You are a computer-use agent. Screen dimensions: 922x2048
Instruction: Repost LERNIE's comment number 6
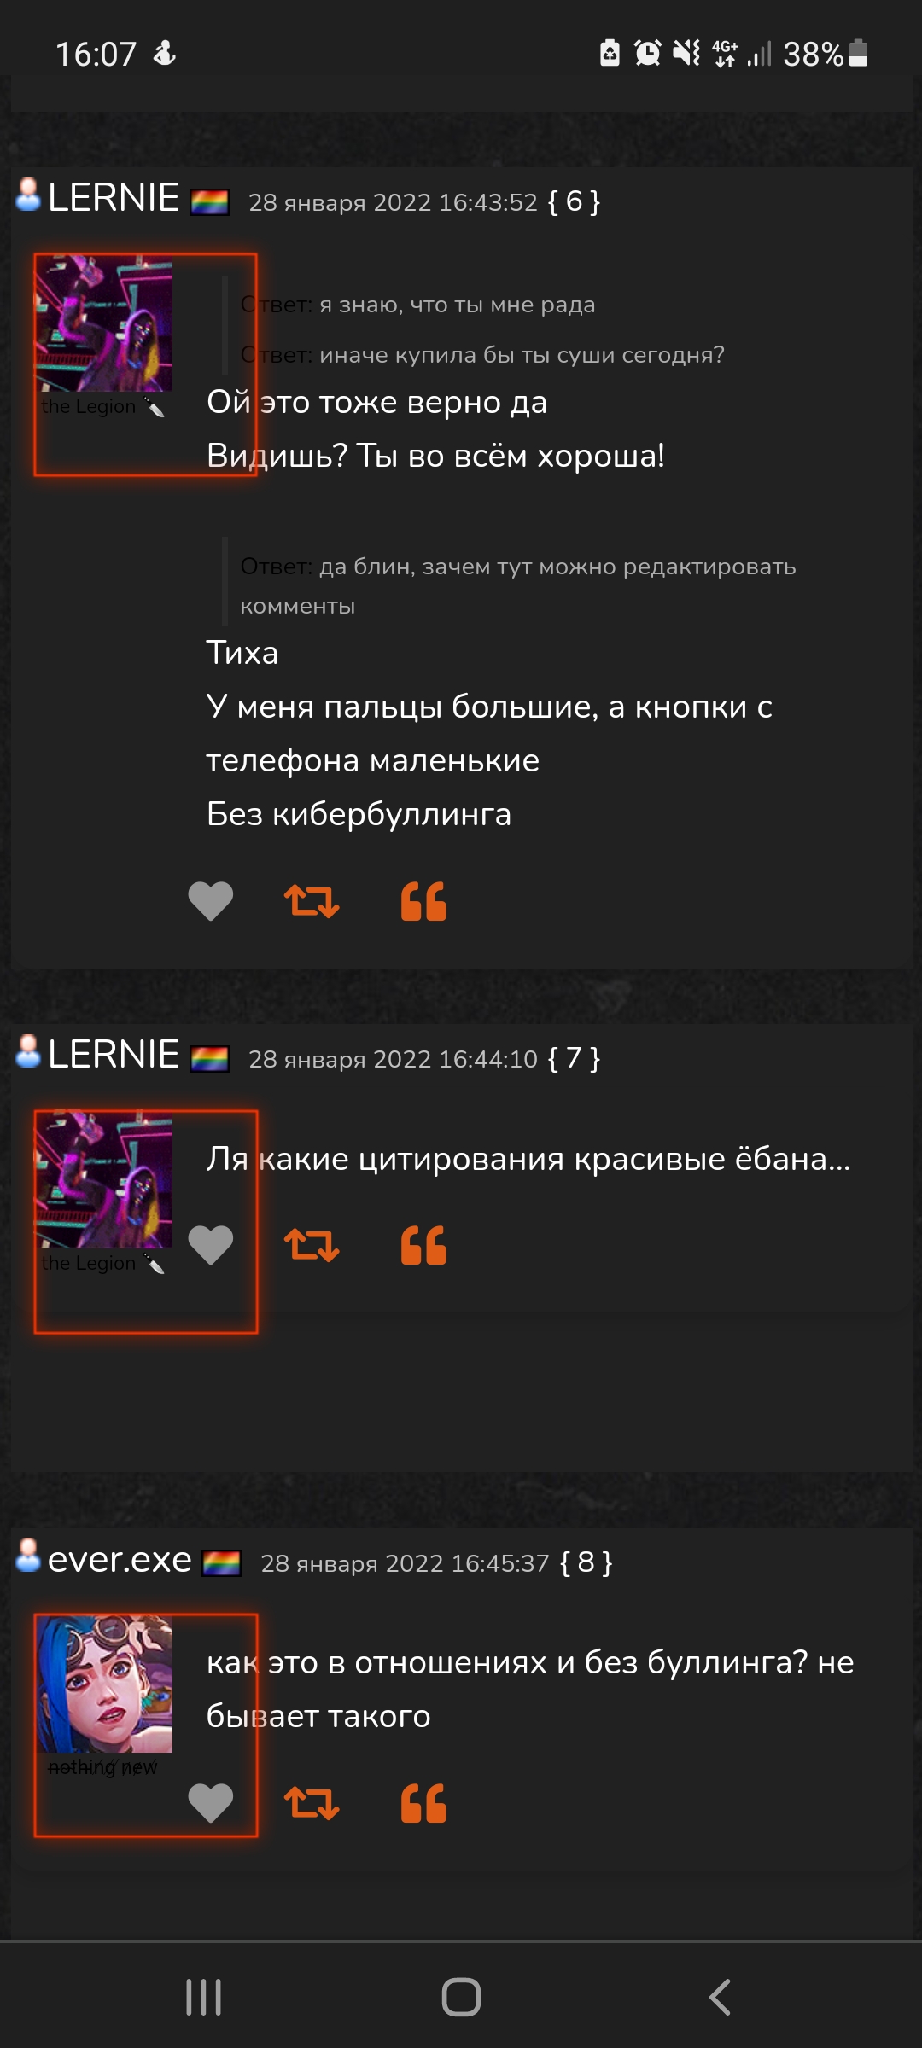(312, 901)
